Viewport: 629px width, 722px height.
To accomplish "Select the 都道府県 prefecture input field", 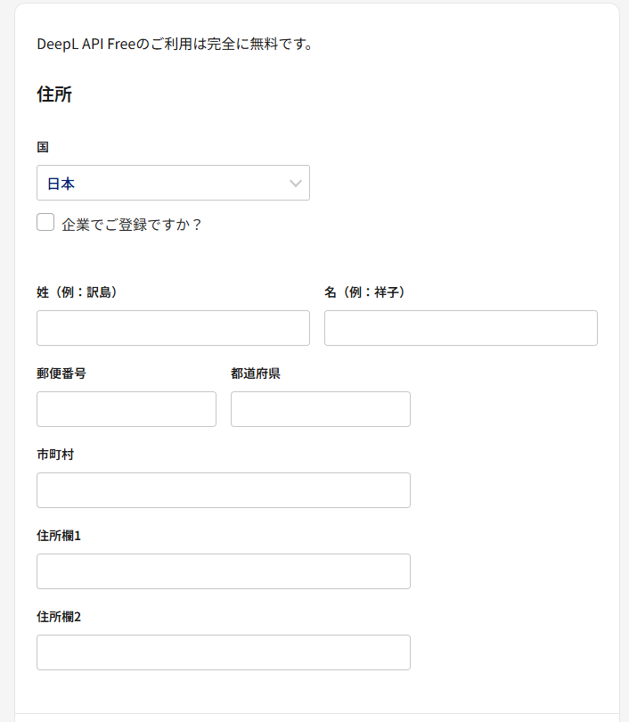I will (321, 409).
